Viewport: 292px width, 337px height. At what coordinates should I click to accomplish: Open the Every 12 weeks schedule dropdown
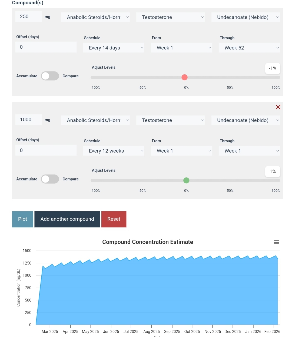114,151
